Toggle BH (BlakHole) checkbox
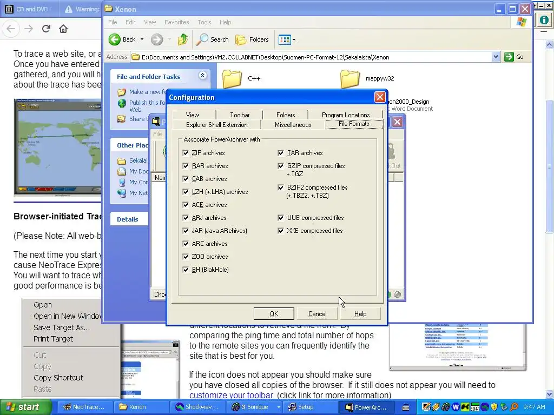This screenshot has height=415, width=554. (186, 270)
